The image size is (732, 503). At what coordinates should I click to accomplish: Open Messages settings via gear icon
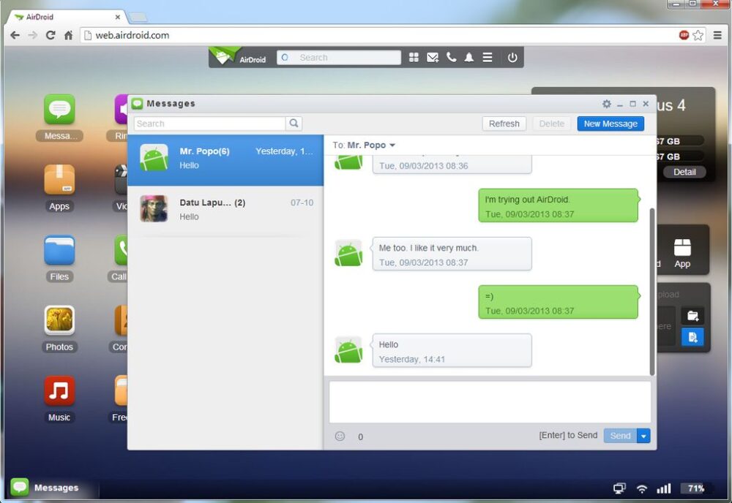tap(606, 104)
